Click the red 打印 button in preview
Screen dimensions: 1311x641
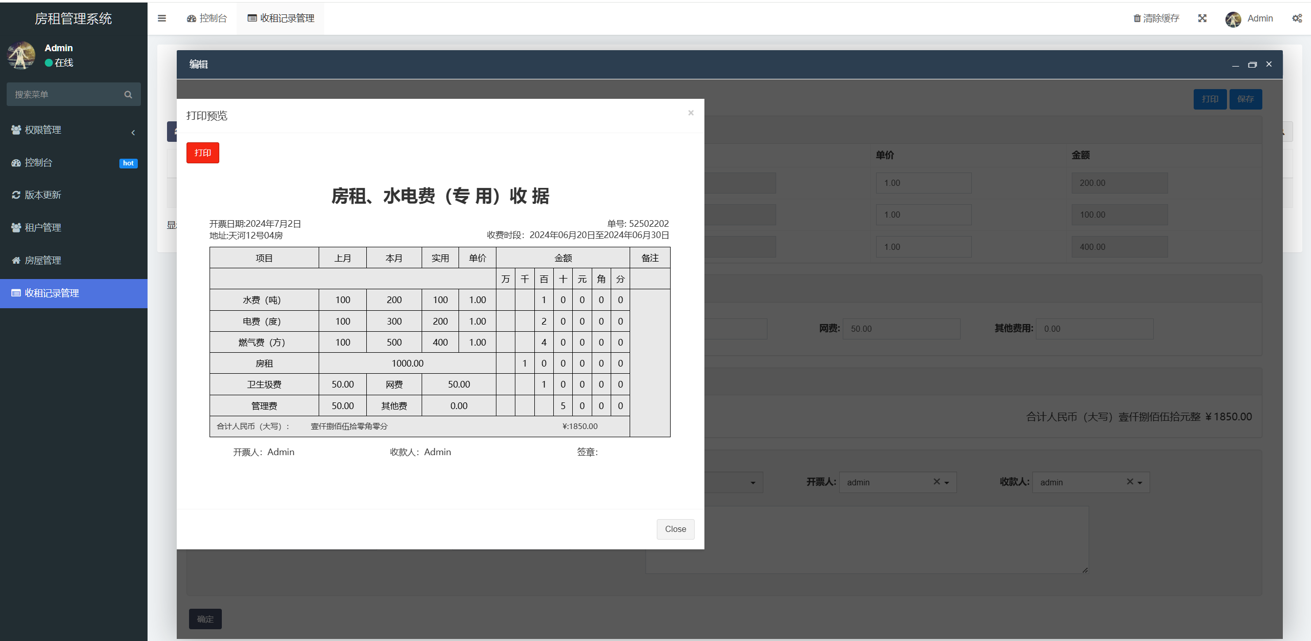coord(202,153)
